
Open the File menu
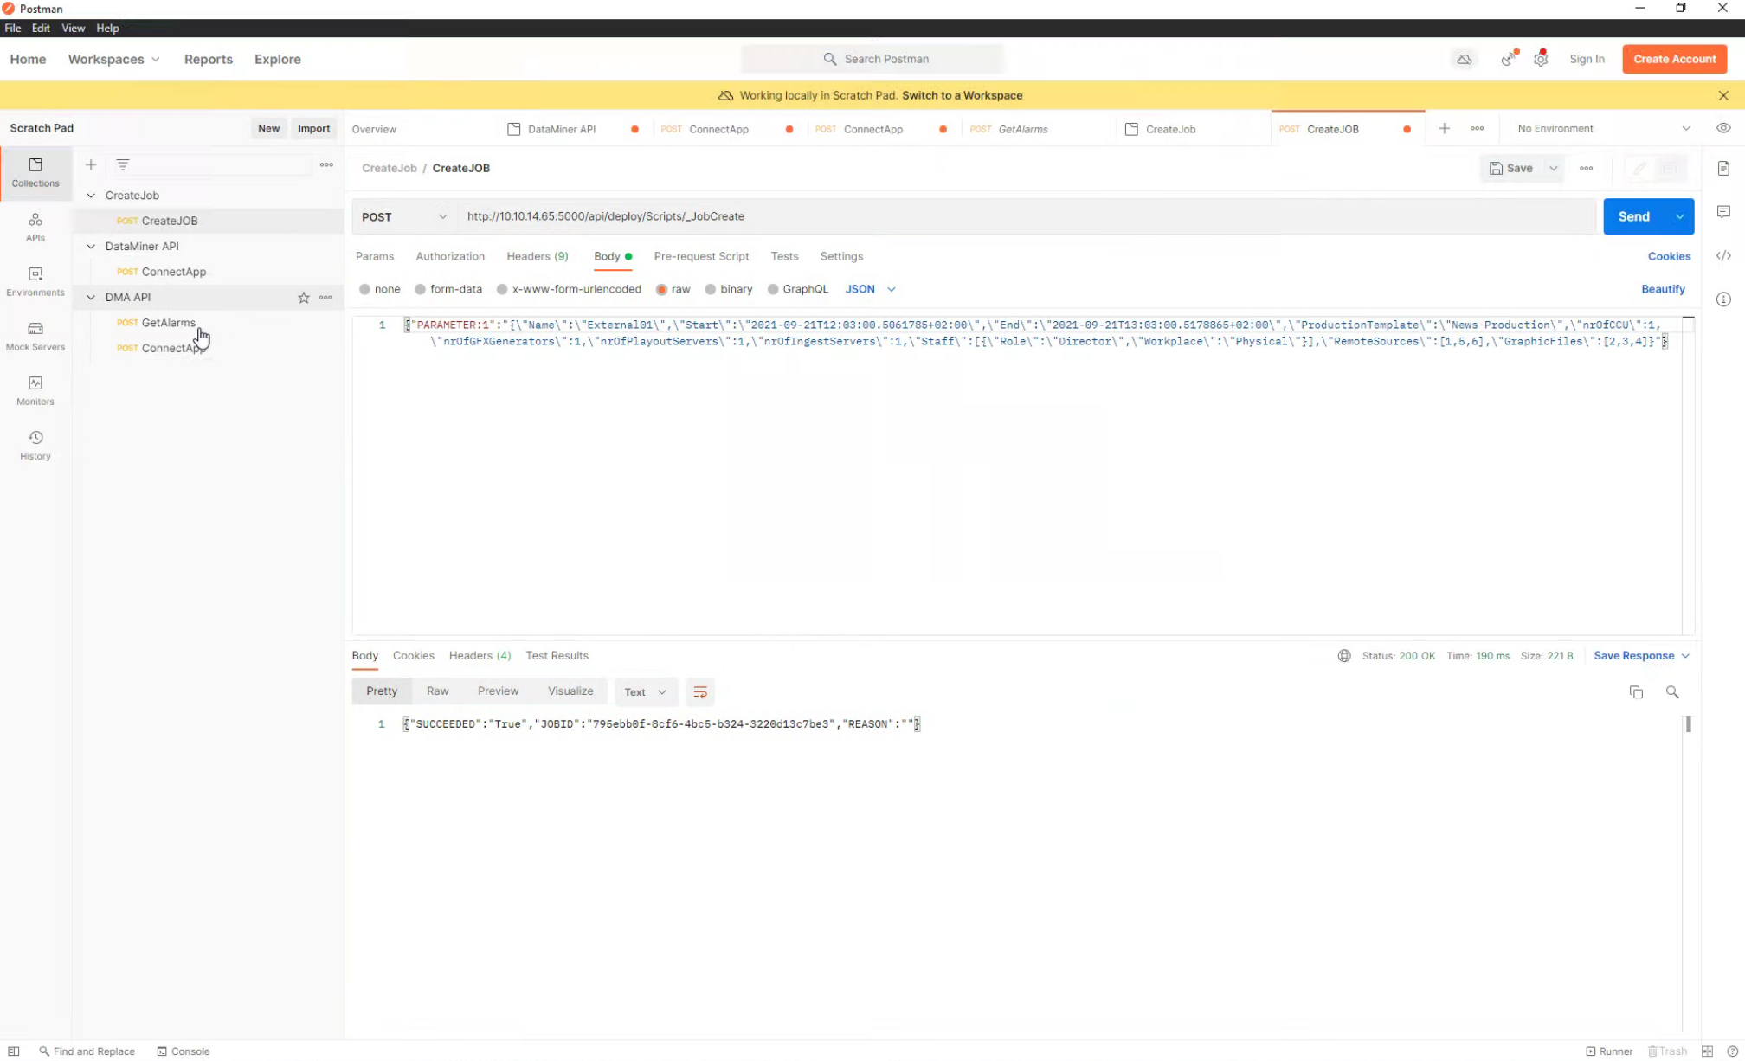click(13, 28)
